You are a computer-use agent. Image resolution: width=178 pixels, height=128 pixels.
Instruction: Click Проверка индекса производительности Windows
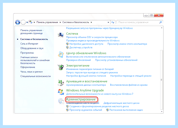(x=93, y=41)
